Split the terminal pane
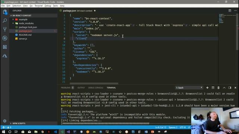Viewport: 239px width, 134px height. pos(213,88)
